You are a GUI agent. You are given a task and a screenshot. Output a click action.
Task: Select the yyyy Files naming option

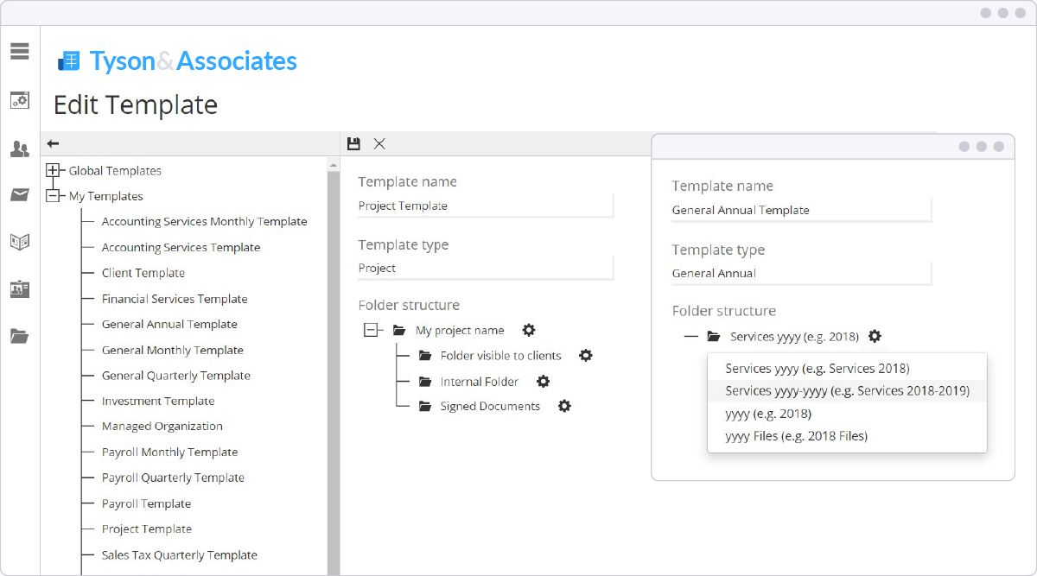coord(796,436)
